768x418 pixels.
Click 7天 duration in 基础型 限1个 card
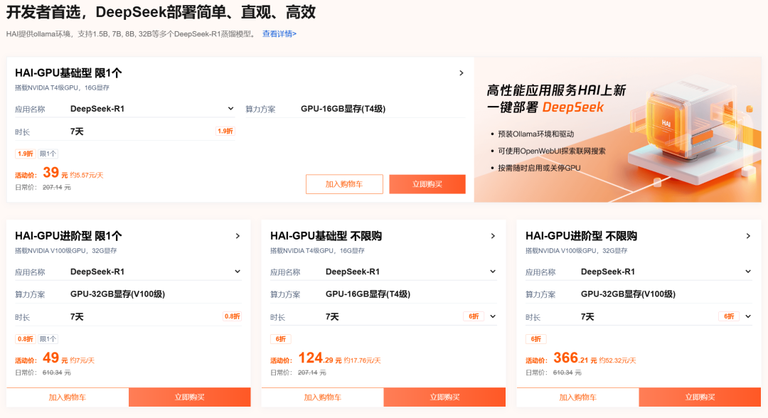(x=77, y=132)
